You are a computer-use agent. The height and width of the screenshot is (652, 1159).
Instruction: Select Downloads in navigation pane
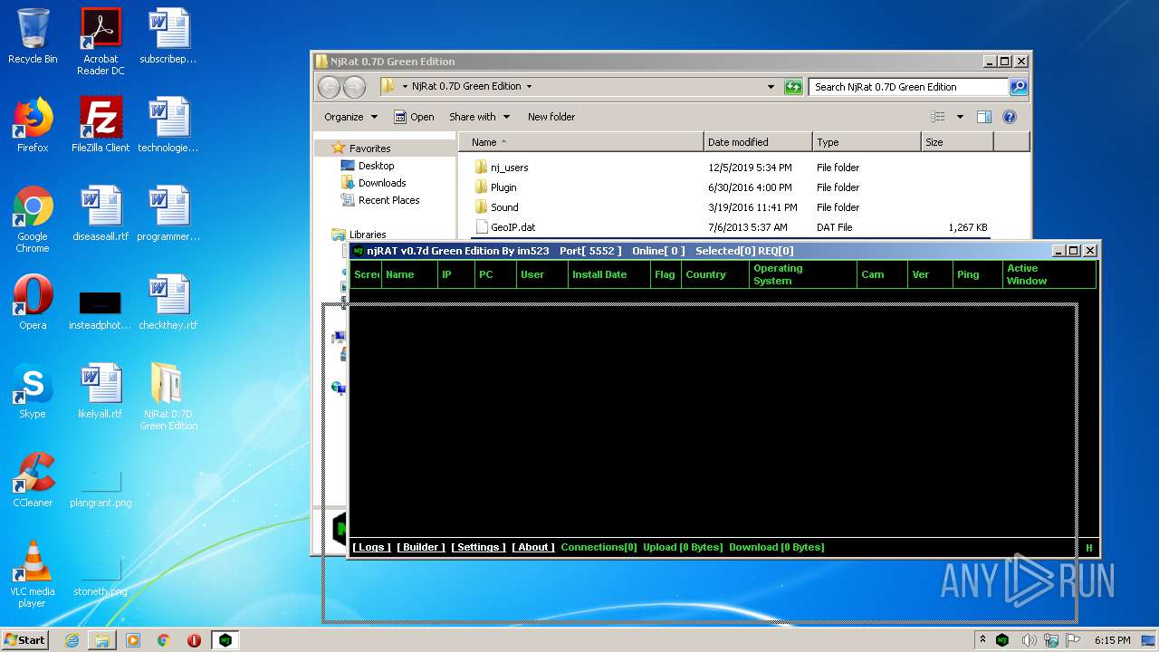tap(382, 183)
